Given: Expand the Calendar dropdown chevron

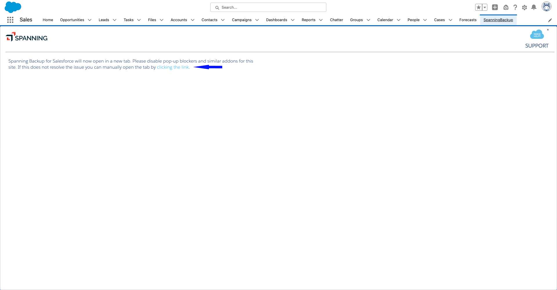Looking at the screenshot, I should click(399, 20).
